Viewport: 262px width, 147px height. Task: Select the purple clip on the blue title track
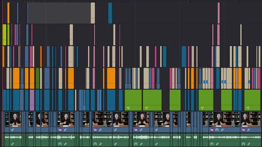tap(32, 100)
